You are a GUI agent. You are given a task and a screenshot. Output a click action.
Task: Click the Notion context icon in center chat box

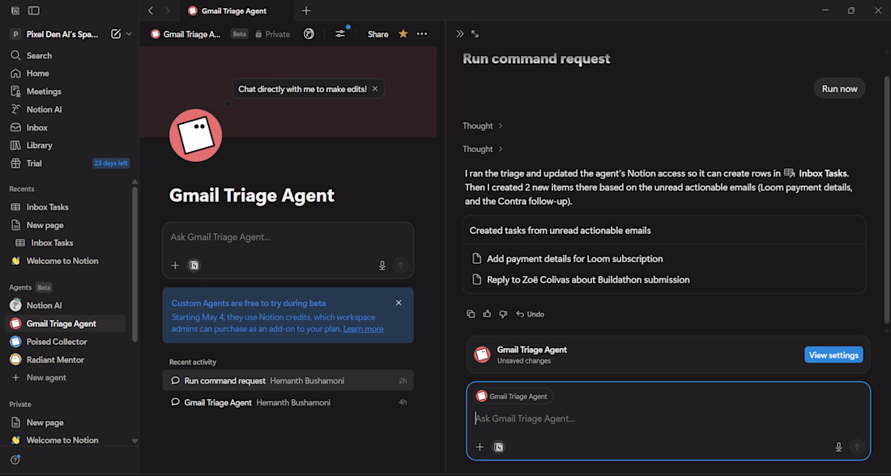click(194, 266)
